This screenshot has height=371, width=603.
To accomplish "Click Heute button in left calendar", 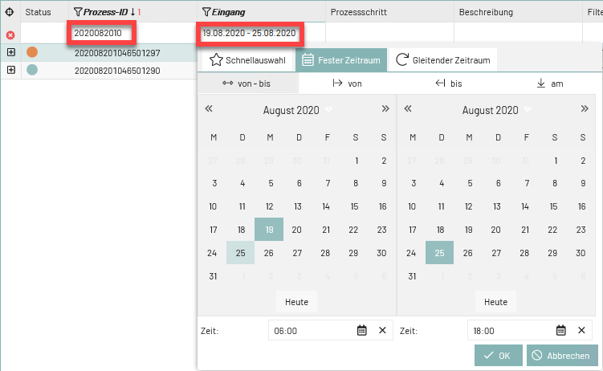I will pos(296,302).
